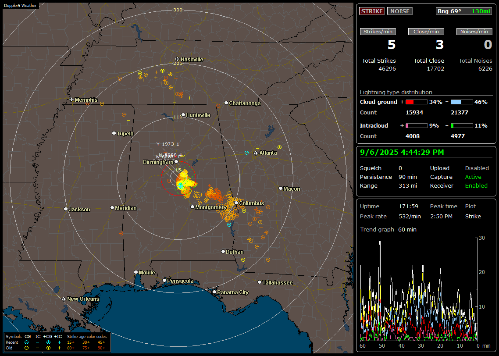Click the cloud-ground count 21377

[x=460, y=113]
